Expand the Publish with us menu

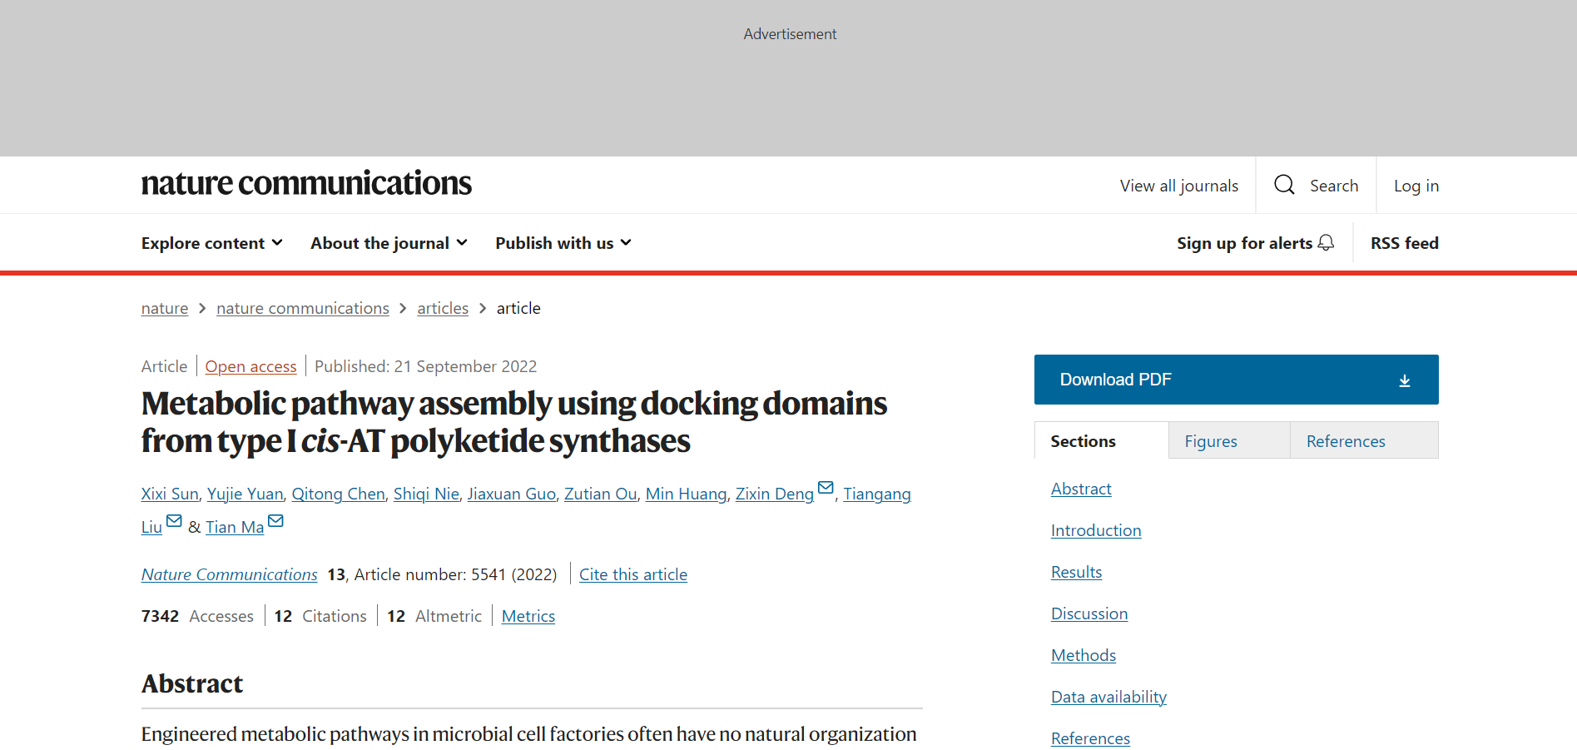(x=563, y=243)
